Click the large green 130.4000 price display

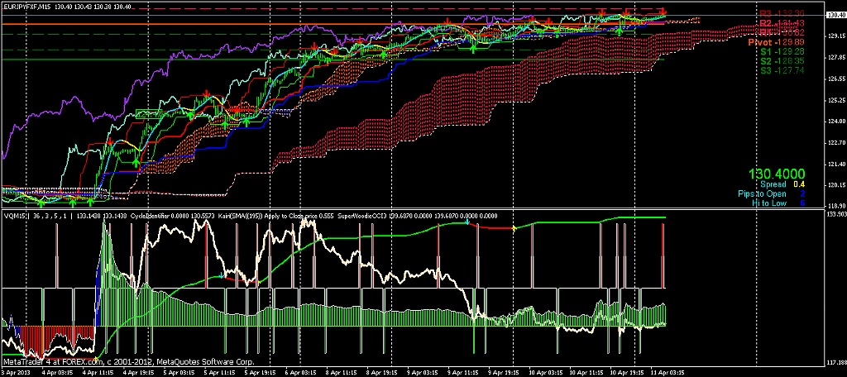(777, 174)
